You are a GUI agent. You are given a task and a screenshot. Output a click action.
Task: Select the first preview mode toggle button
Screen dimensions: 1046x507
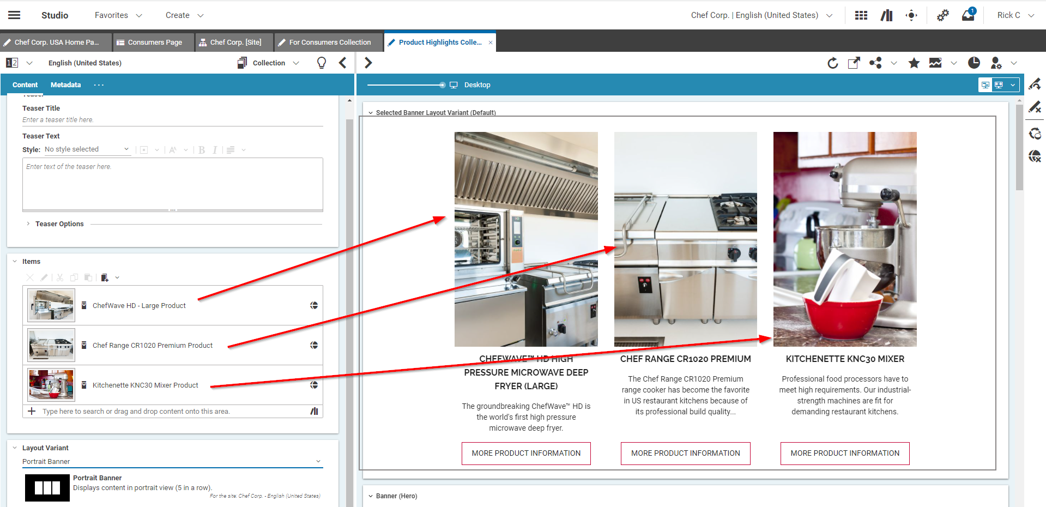985,85
